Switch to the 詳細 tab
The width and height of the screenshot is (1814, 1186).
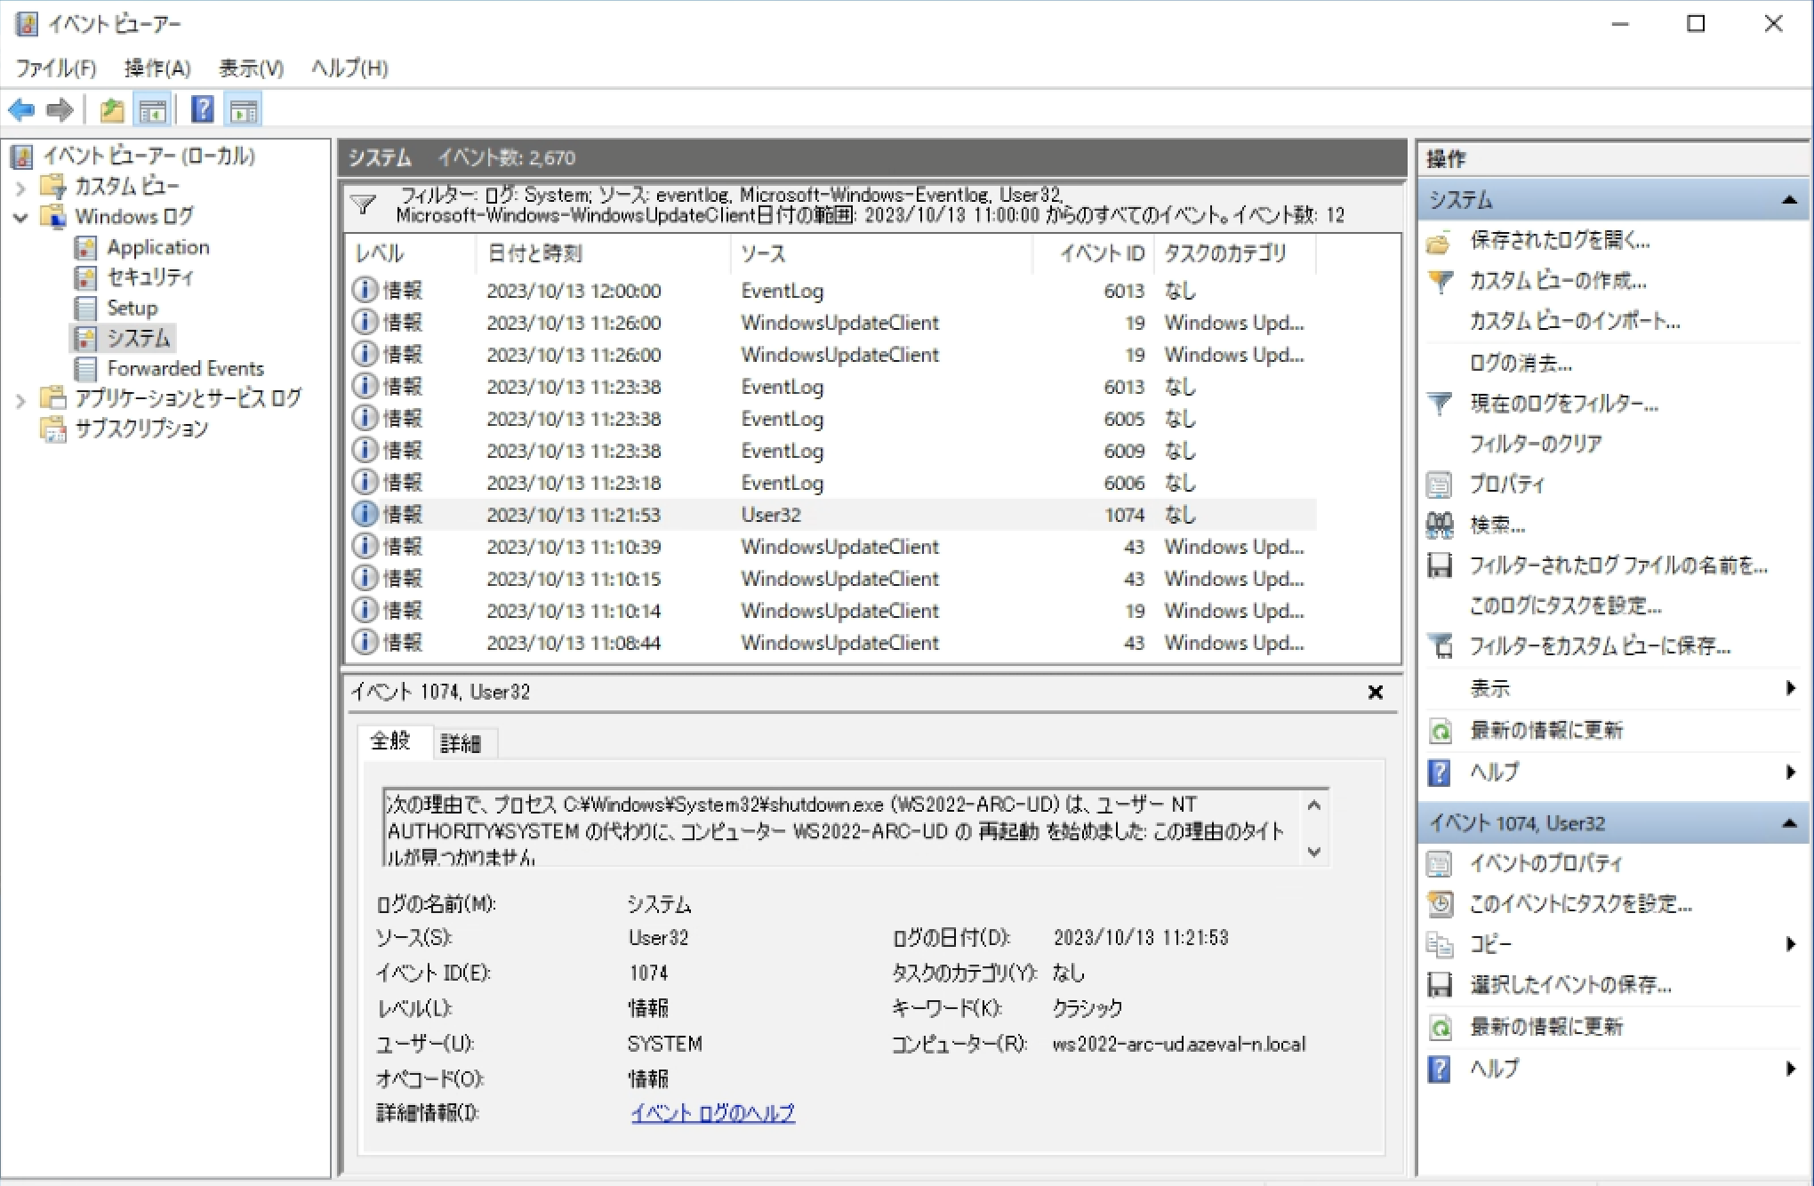pyautogui.click(x=462, y=743)
